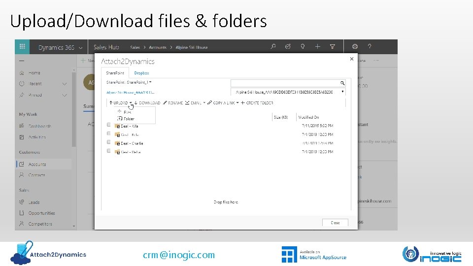Image resolution: width=473 pixels, height=266 pixels.
Task: Click into the dialog search field
Action: coord(285,83)
